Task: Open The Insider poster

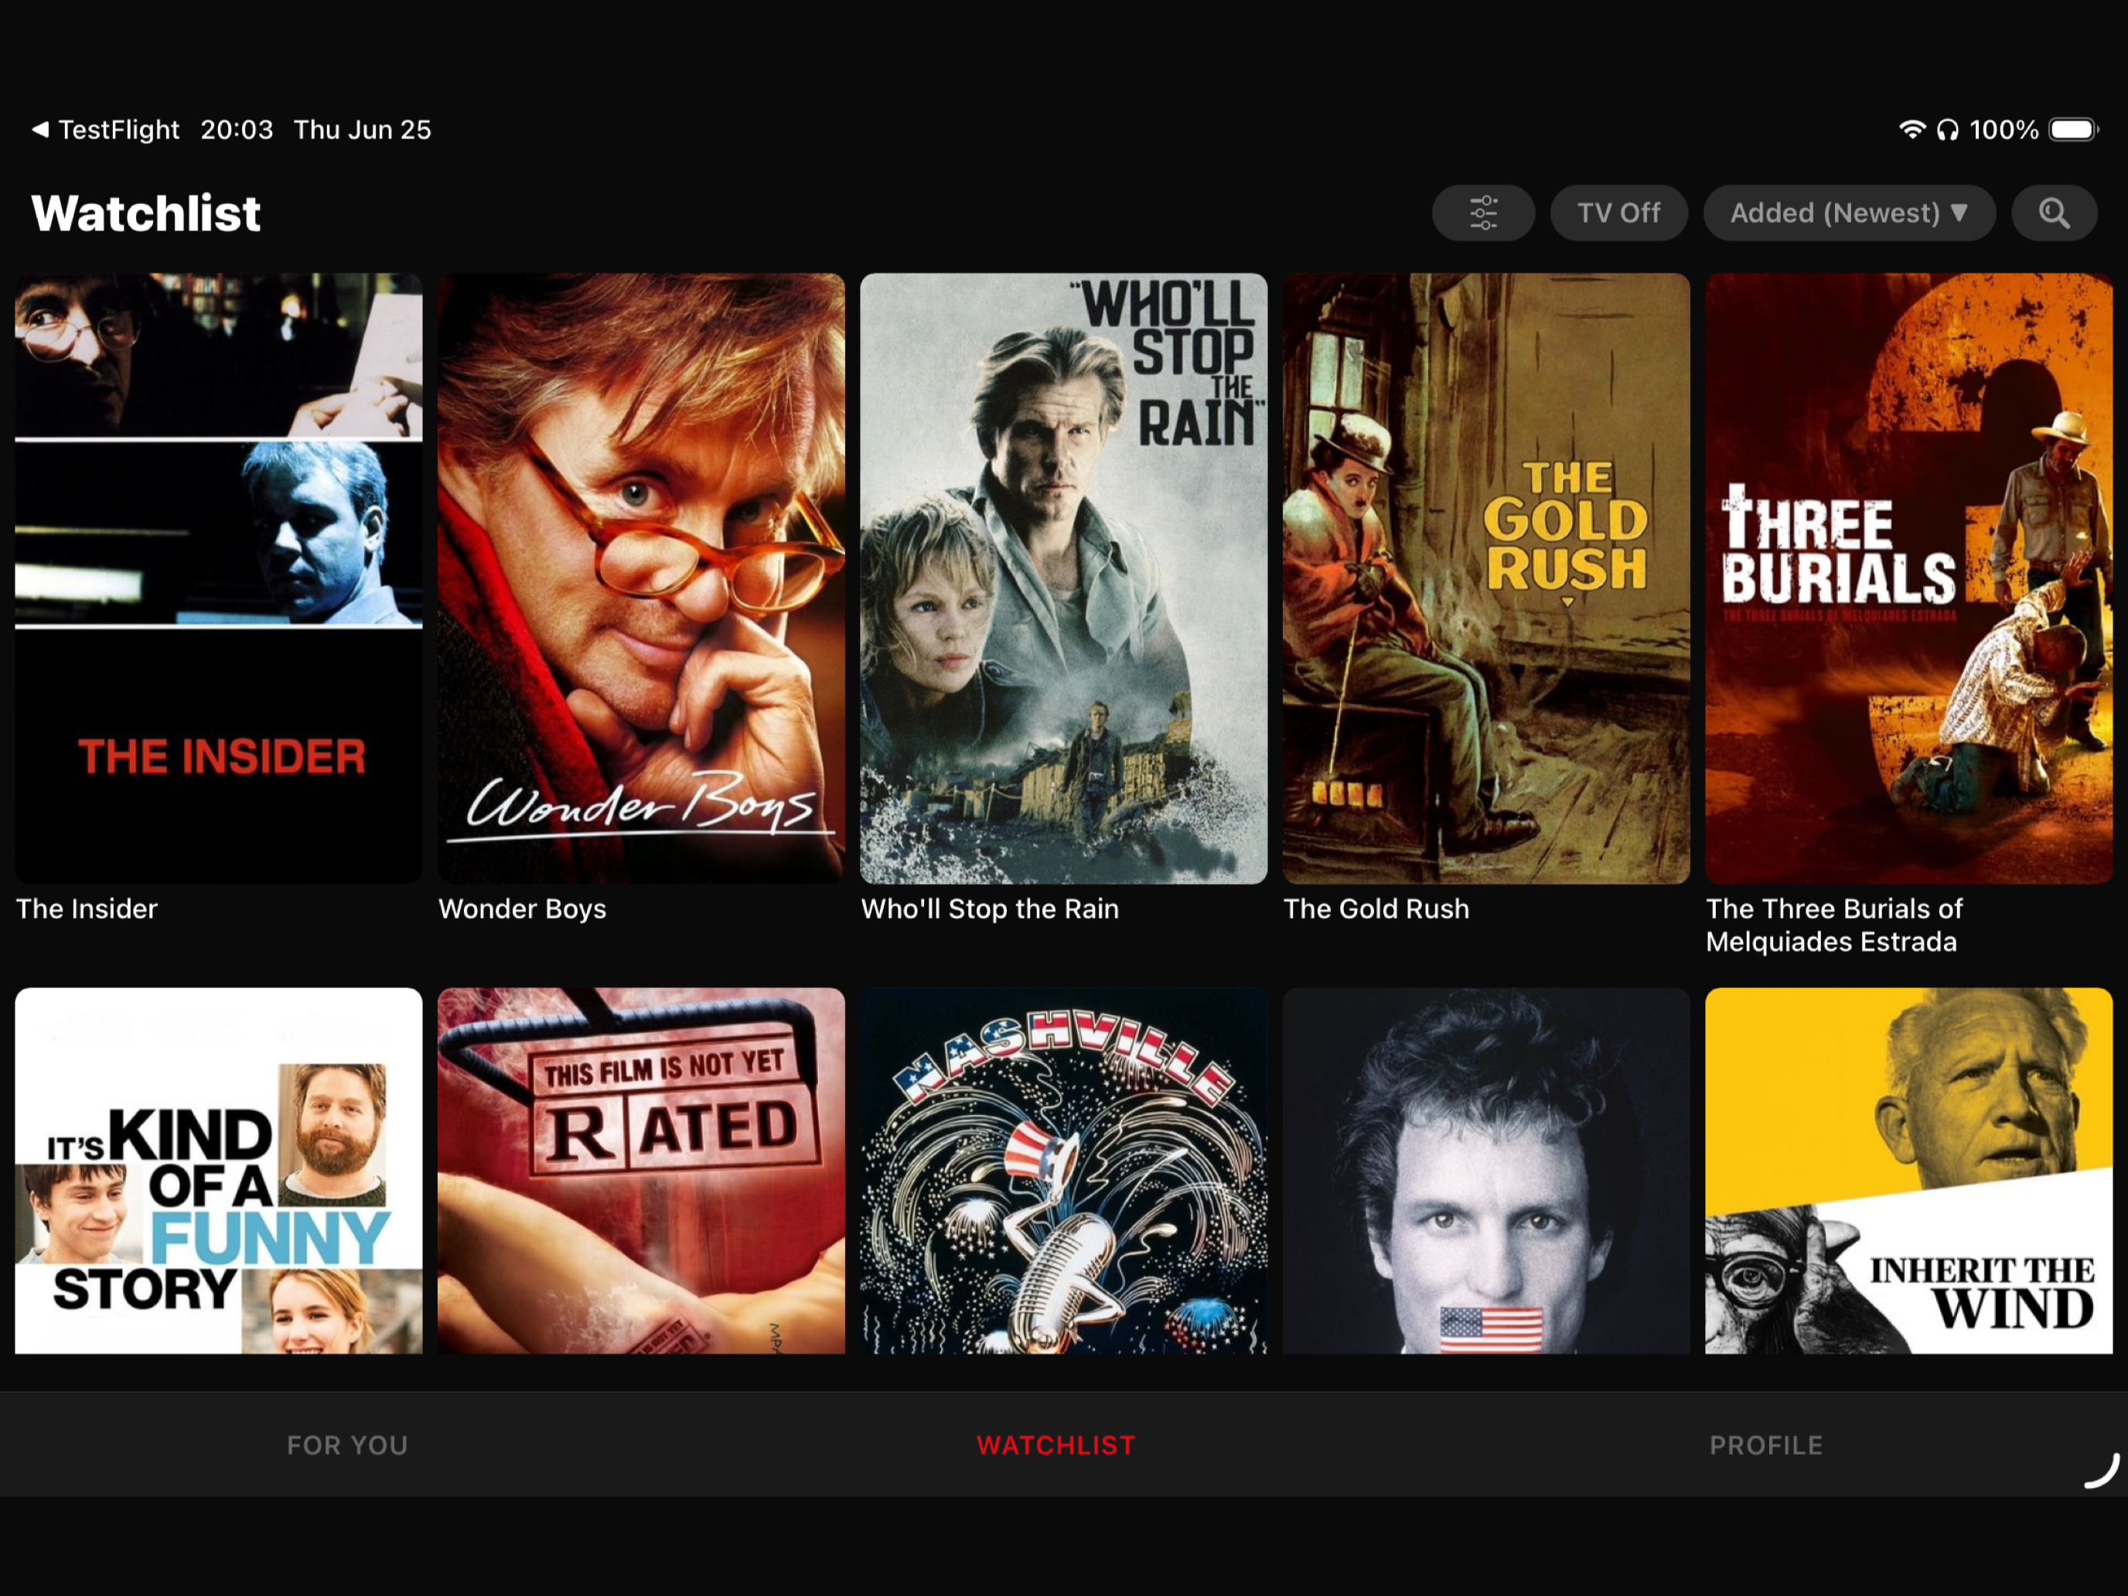Action: 218,578
